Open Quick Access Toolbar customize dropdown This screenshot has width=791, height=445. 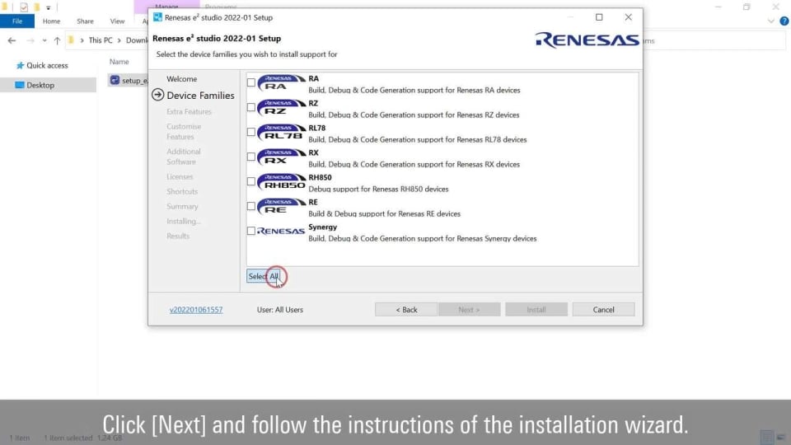coord(49,7)
